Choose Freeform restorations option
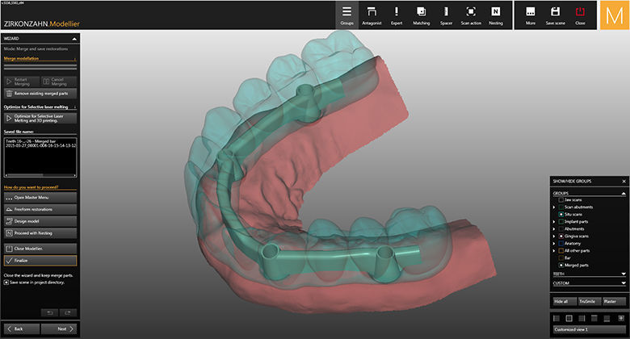 (x=40, y=209)
